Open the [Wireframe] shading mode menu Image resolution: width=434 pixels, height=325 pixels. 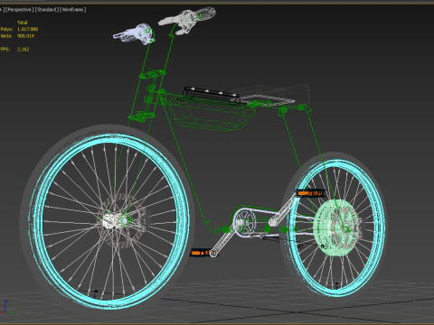73,10
